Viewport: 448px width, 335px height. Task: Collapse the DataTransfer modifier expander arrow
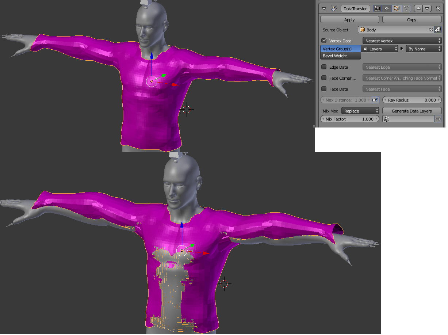pyautogui.click(x=323, y=8)
